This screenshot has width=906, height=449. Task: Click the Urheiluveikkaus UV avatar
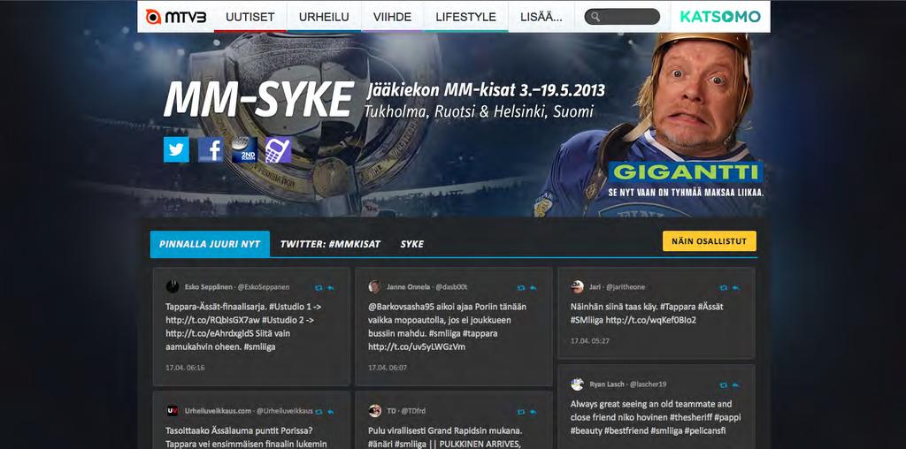[173, 411]
